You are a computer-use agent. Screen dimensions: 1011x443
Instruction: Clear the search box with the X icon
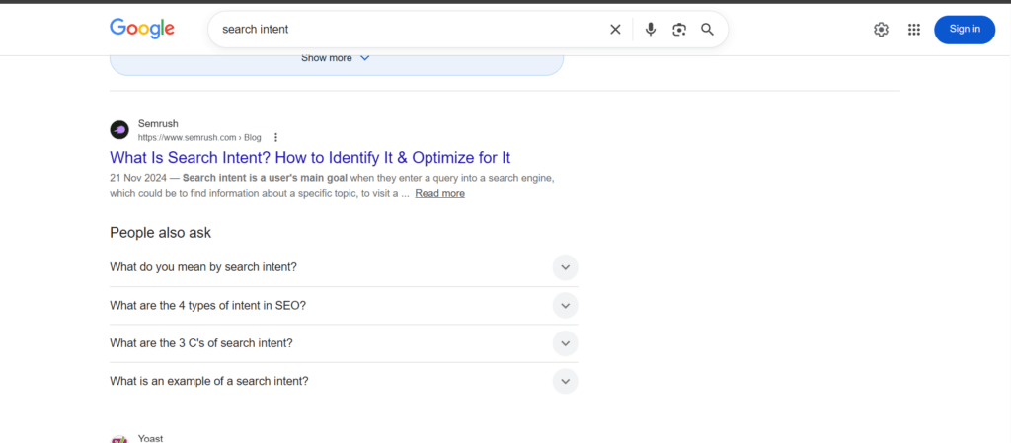pyautogui.click(x=615, y=29)
